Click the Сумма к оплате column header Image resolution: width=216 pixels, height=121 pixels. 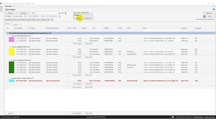coord(74,28)
